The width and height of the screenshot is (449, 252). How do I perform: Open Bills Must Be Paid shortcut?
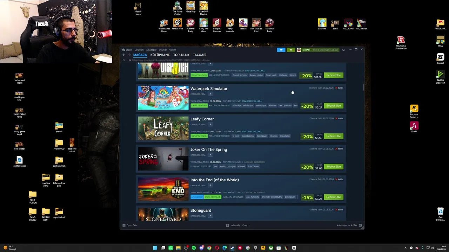tap(256, 26)
